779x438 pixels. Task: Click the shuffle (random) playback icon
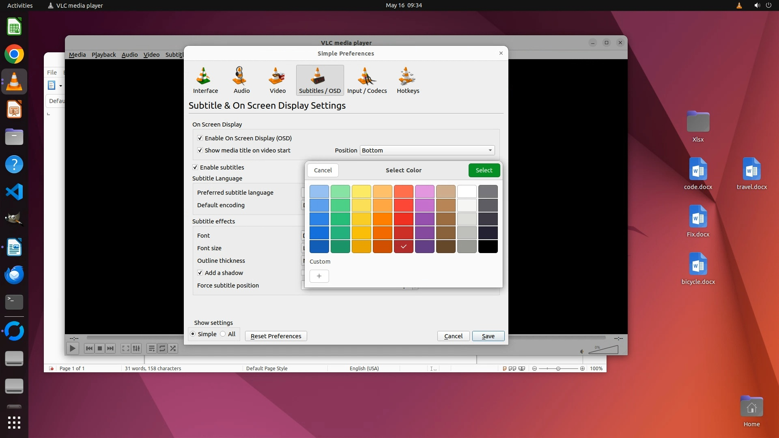[x=173, y=348]
